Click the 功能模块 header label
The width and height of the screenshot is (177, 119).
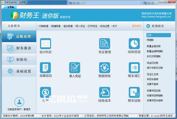[x=14, y=26]
